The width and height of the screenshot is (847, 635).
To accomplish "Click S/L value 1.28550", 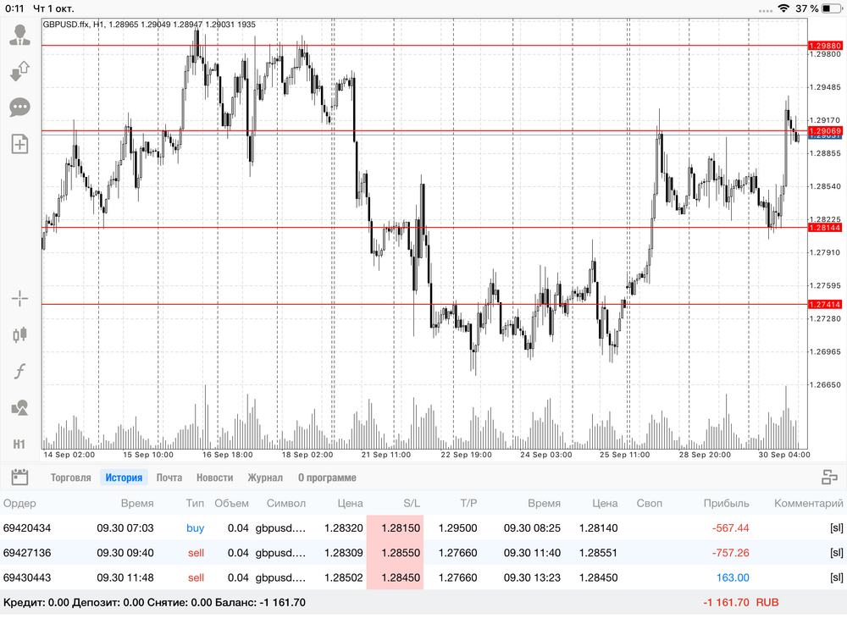I will coord(401,553).
